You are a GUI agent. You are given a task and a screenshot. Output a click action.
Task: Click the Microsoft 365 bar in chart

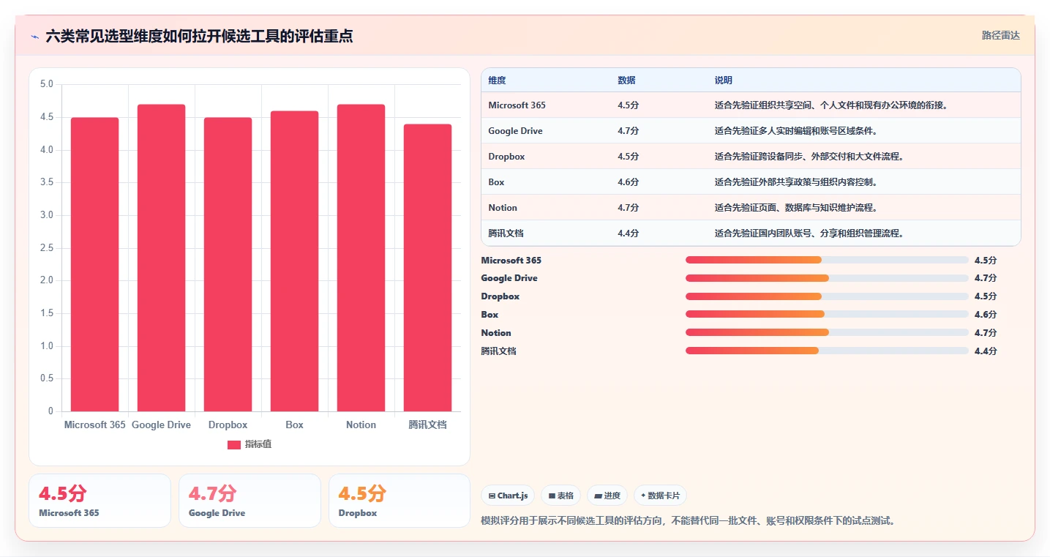[94, 264]
